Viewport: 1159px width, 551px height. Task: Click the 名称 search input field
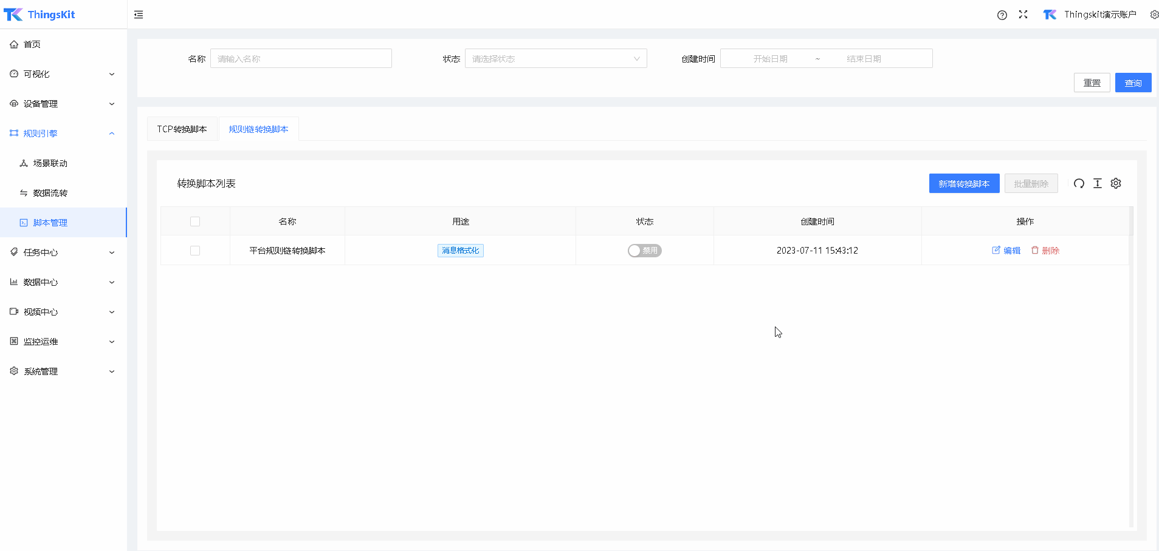click(x=301, y=59)
